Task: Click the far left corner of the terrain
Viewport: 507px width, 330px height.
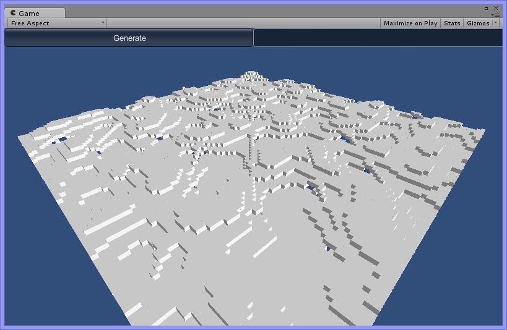Action: (x=19, y=135)
